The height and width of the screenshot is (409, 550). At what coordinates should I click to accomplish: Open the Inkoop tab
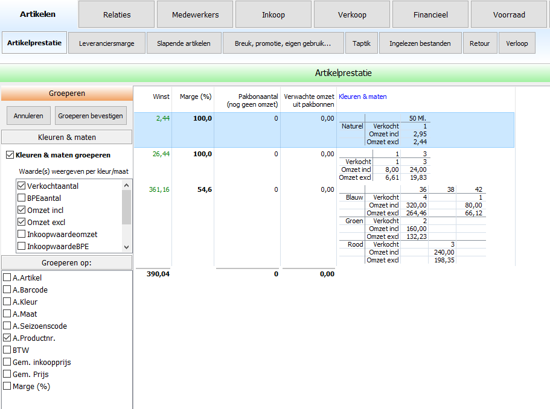pos(273,14)
